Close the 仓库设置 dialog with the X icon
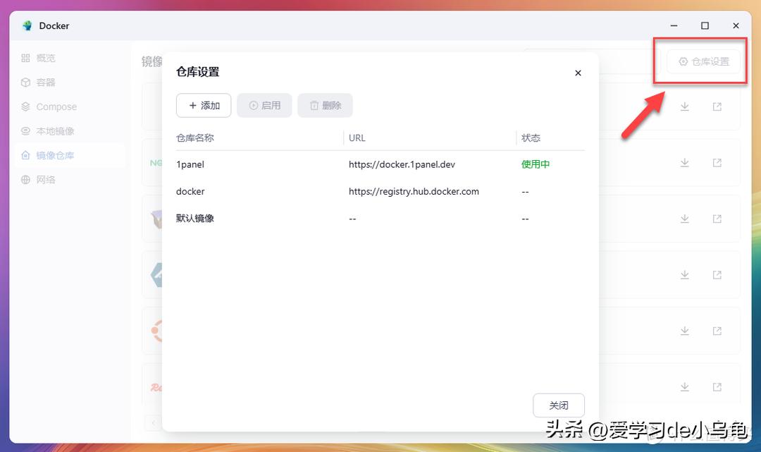Viewport: 761px width, 452px height. (x=578, y=73)
